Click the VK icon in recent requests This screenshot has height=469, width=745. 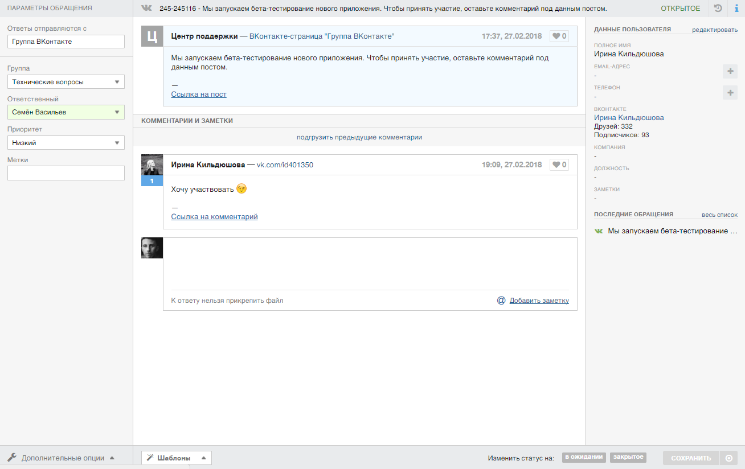click(x=599, y=231)
